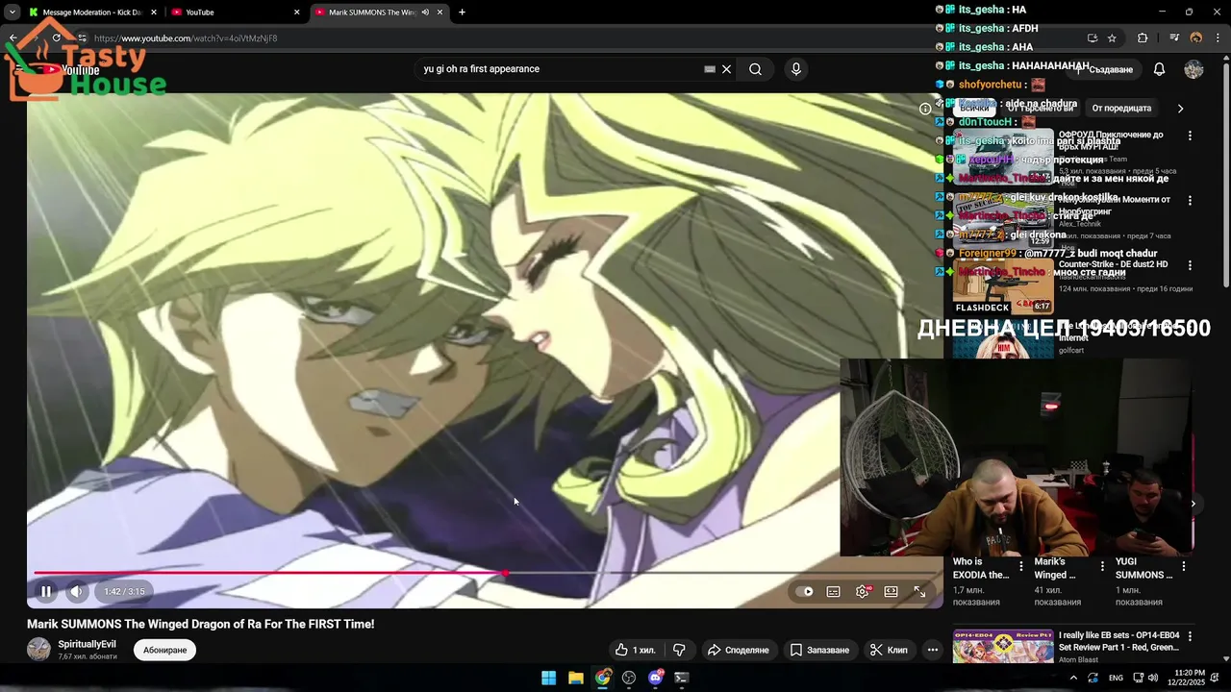Image resolution: width=1231 pixels, height=692 pixels.
Task: Open the ENG language indicator
Action: pyautogui.click(x=1116, y=678)
